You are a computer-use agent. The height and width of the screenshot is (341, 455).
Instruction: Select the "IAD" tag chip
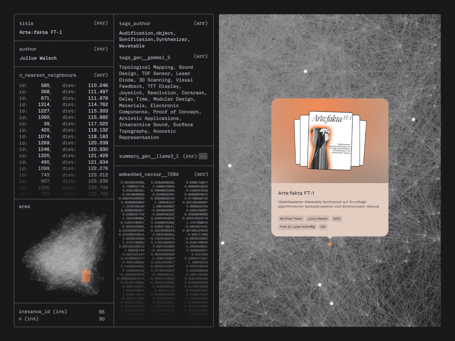coord(323,226)
